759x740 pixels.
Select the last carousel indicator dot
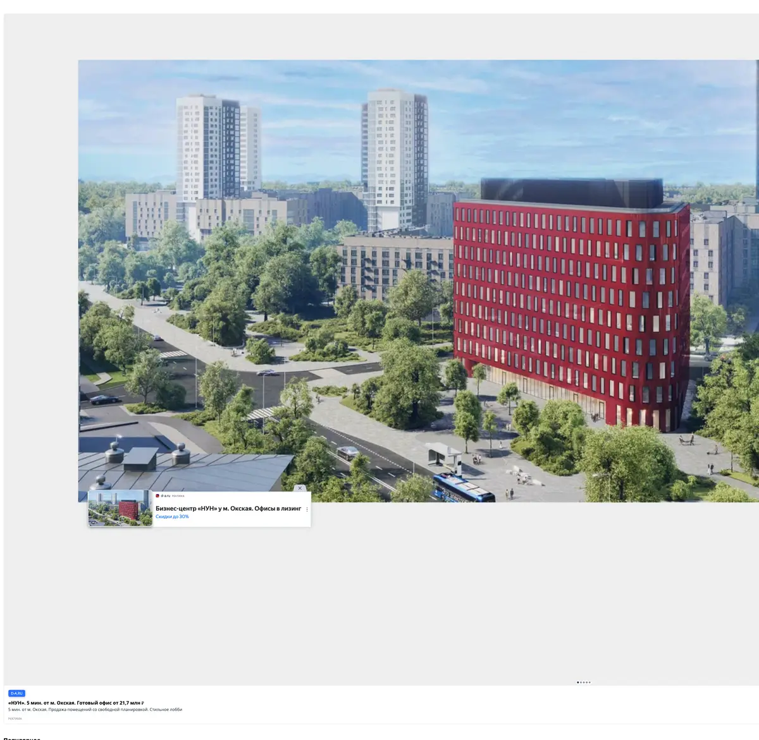589,682
